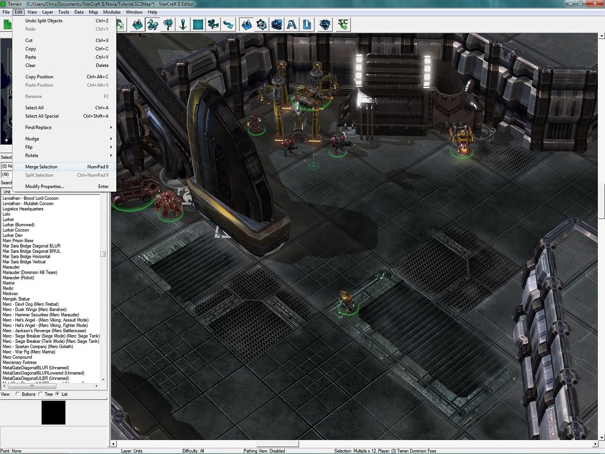This screenshot has height=454, width=605.
Task: Select Merc Compound in the unit list
Action: (17, 357)
